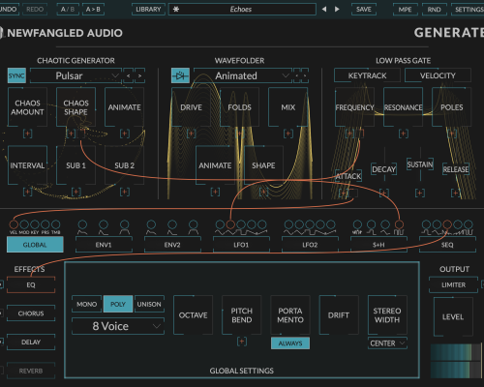Add modulation to Wavefolder Animate plus icon
Screen dimensions: 484x387
point(215,192)
